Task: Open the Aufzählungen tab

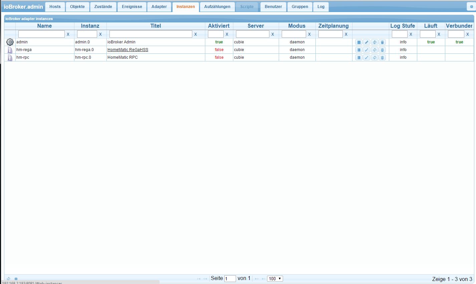Action: tap(217, 7)
